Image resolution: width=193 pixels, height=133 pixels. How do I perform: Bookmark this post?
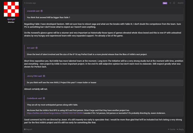coord(174,3)
